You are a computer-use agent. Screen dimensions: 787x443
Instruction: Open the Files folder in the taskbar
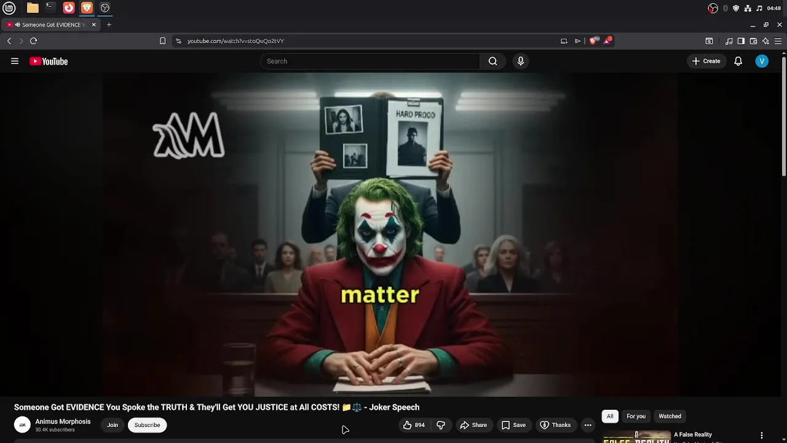(33, 8)
